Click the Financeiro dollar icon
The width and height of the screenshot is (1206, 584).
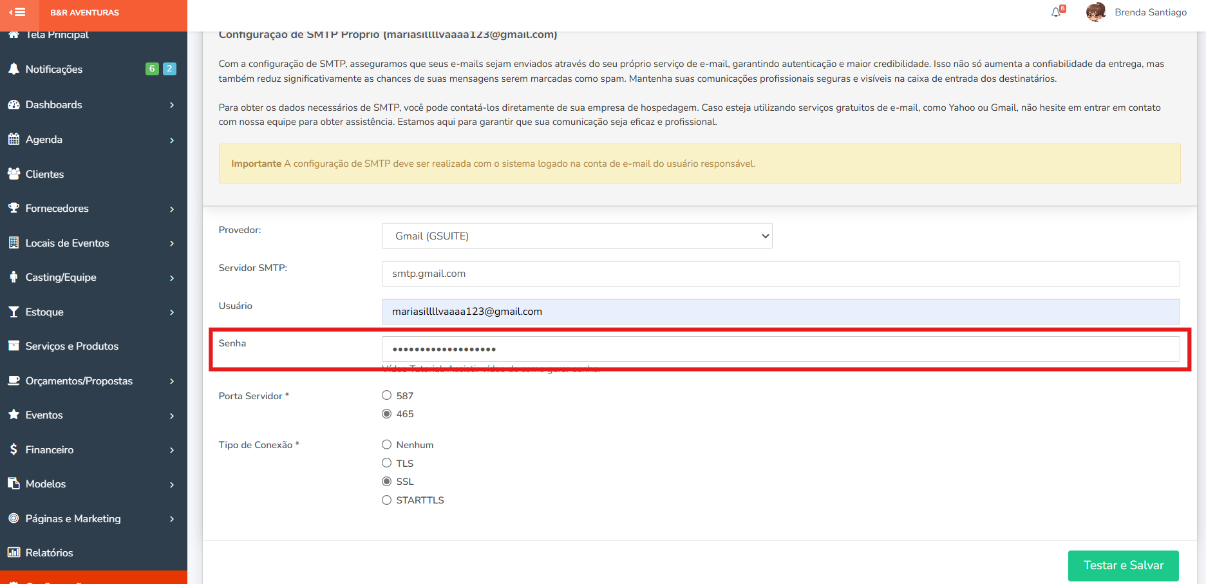pos(14,449)
